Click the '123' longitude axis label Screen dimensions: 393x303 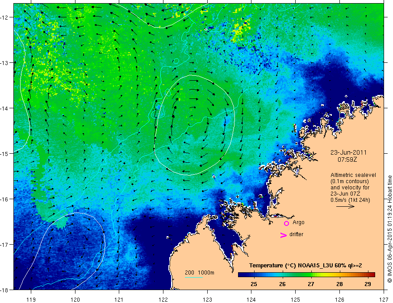pyautogui.click(x=207, y=299)
